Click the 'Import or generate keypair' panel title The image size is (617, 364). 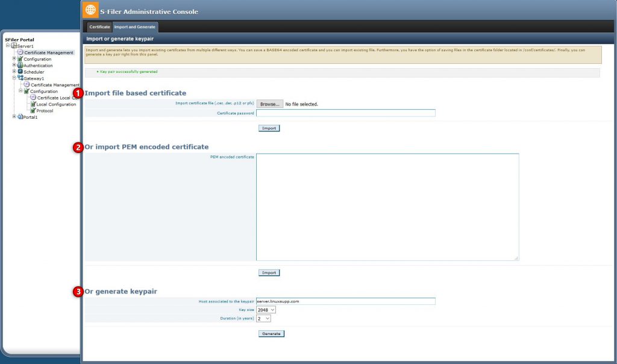pyautogui.click(x=120, y=39)
